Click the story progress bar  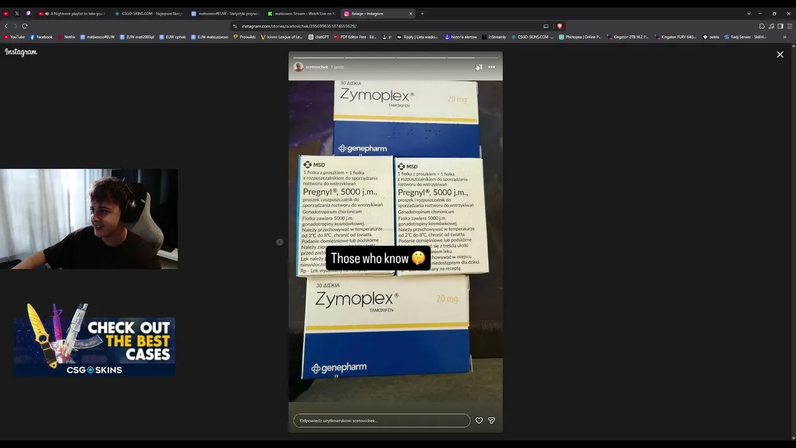[396, 57]
